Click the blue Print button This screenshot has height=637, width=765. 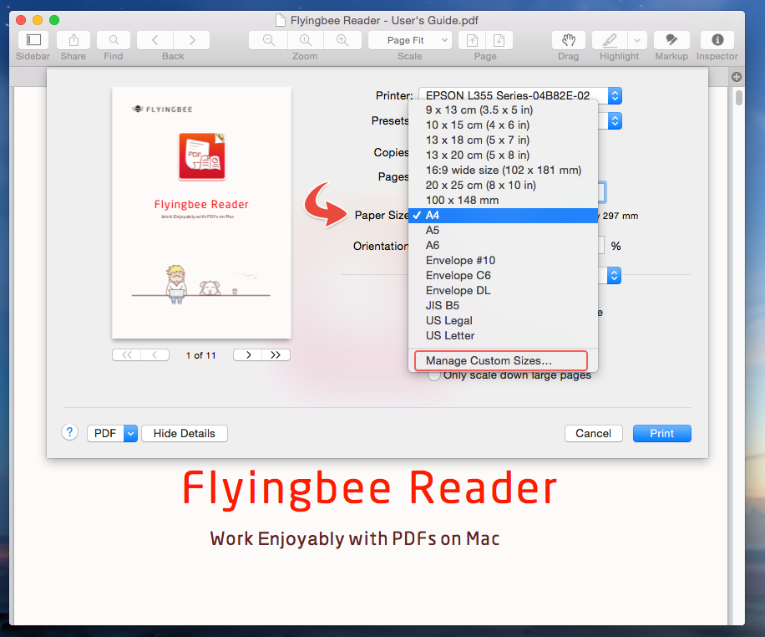(661, 433)
